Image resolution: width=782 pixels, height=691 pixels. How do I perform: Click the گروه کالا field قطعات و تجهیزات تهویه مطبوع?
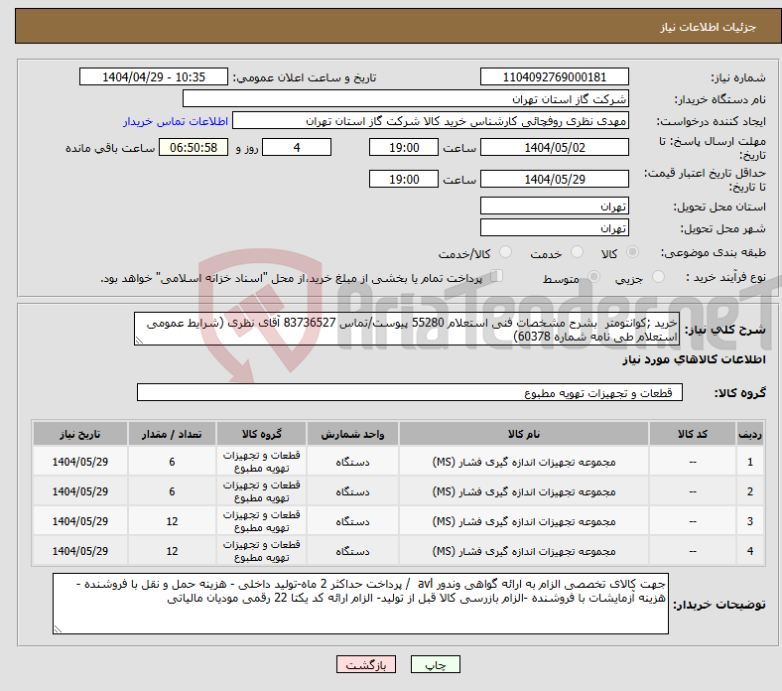coord(410,392)
